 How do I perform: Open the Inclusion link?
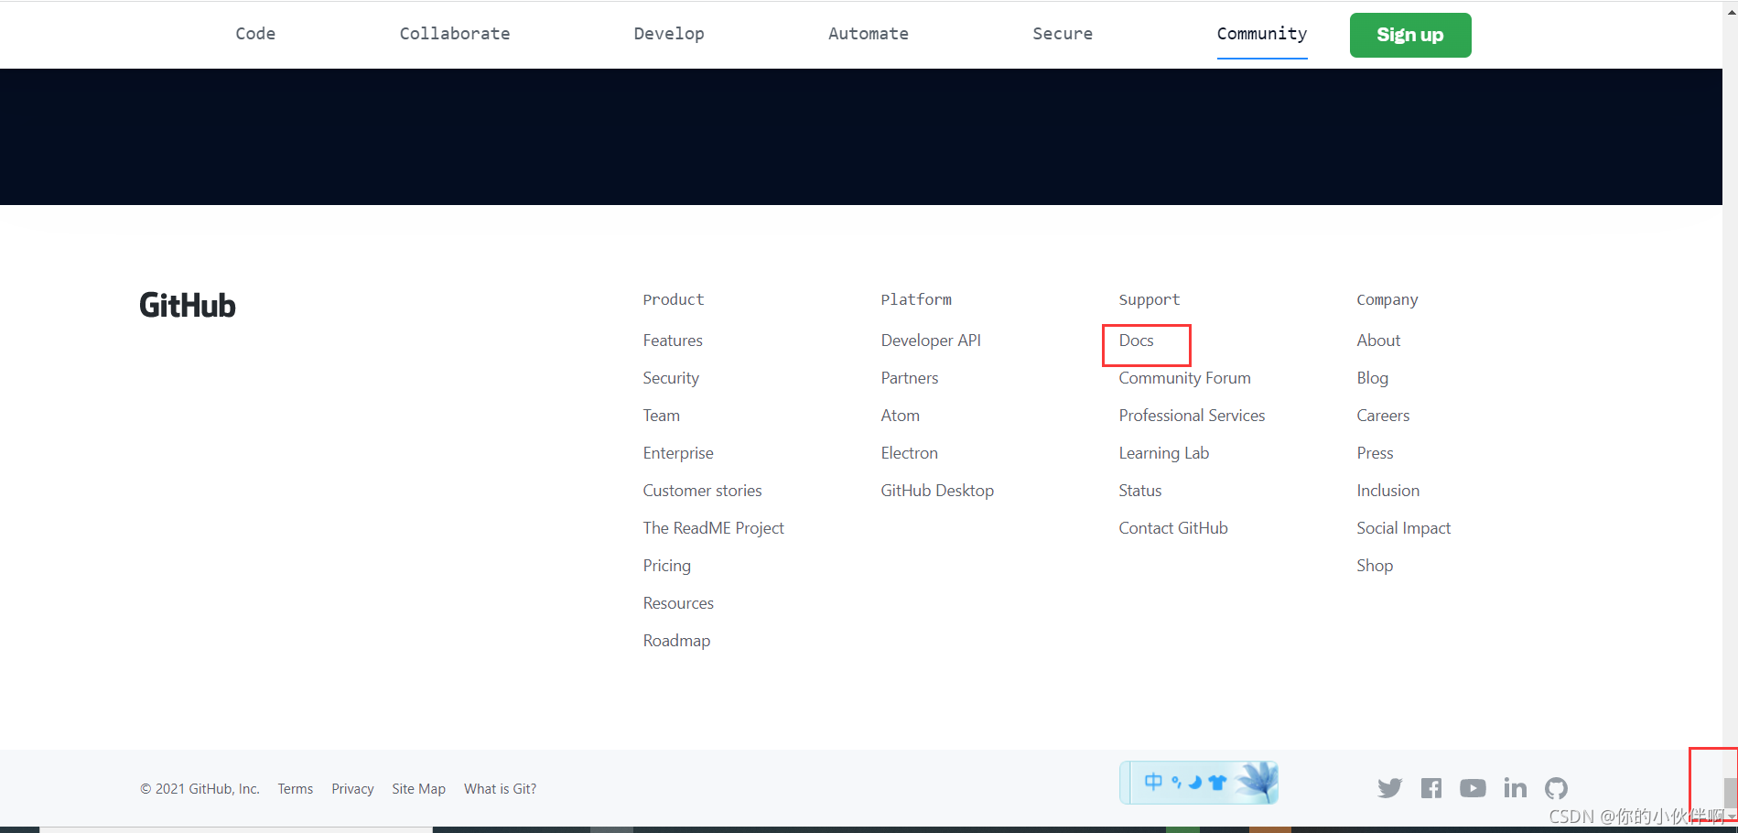point(1387,491)
